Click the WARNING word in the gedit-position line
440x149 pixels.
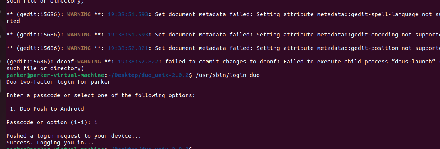(x=79, y=48)
